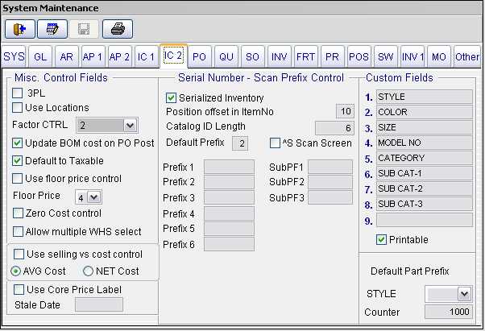Go to the MO tab
Image resolution: width=485 pixels, height=331 pixels.
(438, 57)
